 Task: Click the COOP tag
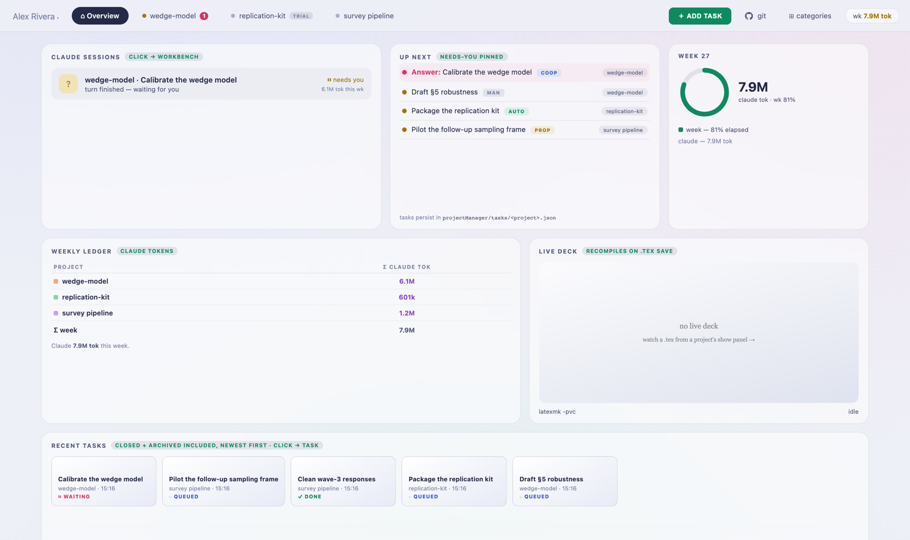[549, 73]
